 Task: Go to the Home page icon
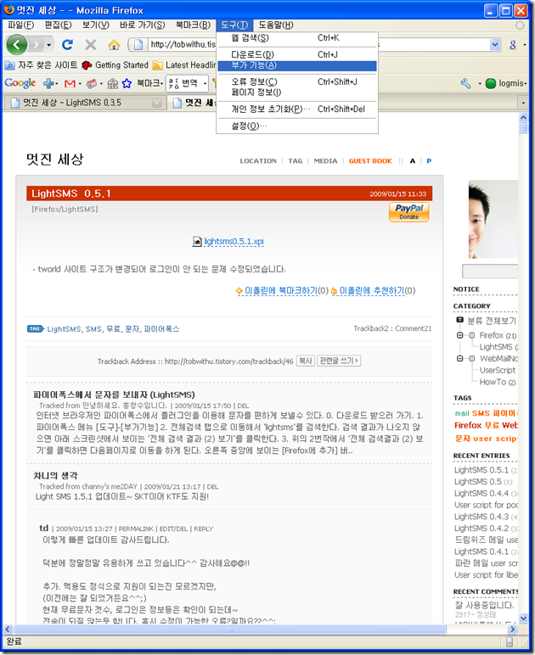[x=114, y=44]
